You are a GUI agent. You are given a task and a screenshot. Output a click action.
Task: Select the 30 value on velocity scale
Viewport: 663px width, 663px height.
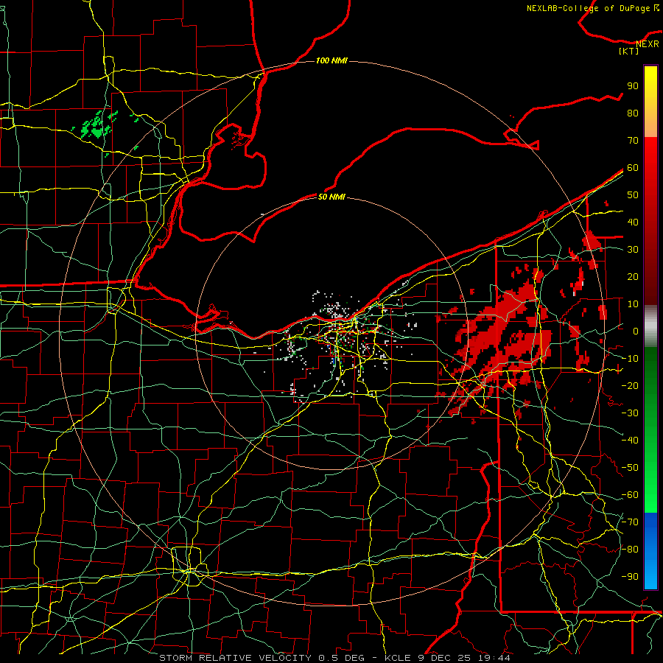click(633, 250)
